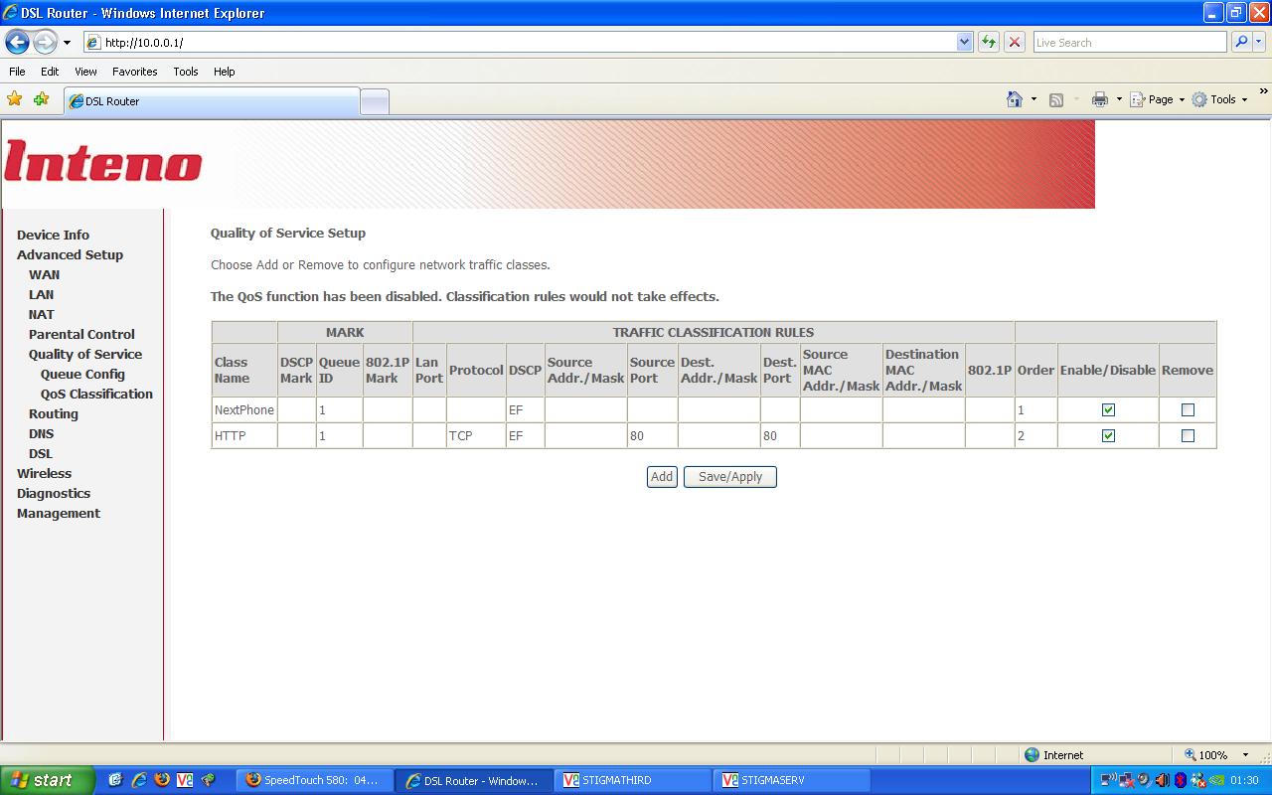Open Wireless settings in sidebar
This screenshot has width=1272, height=795.
44,473
